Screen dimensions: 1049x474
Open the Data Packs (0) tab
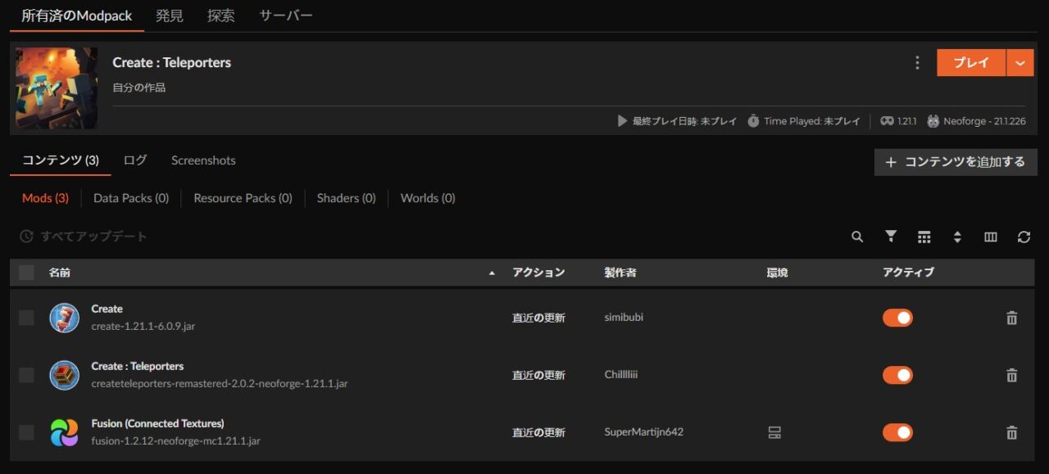pyautogui.click(x=131, y=197)
